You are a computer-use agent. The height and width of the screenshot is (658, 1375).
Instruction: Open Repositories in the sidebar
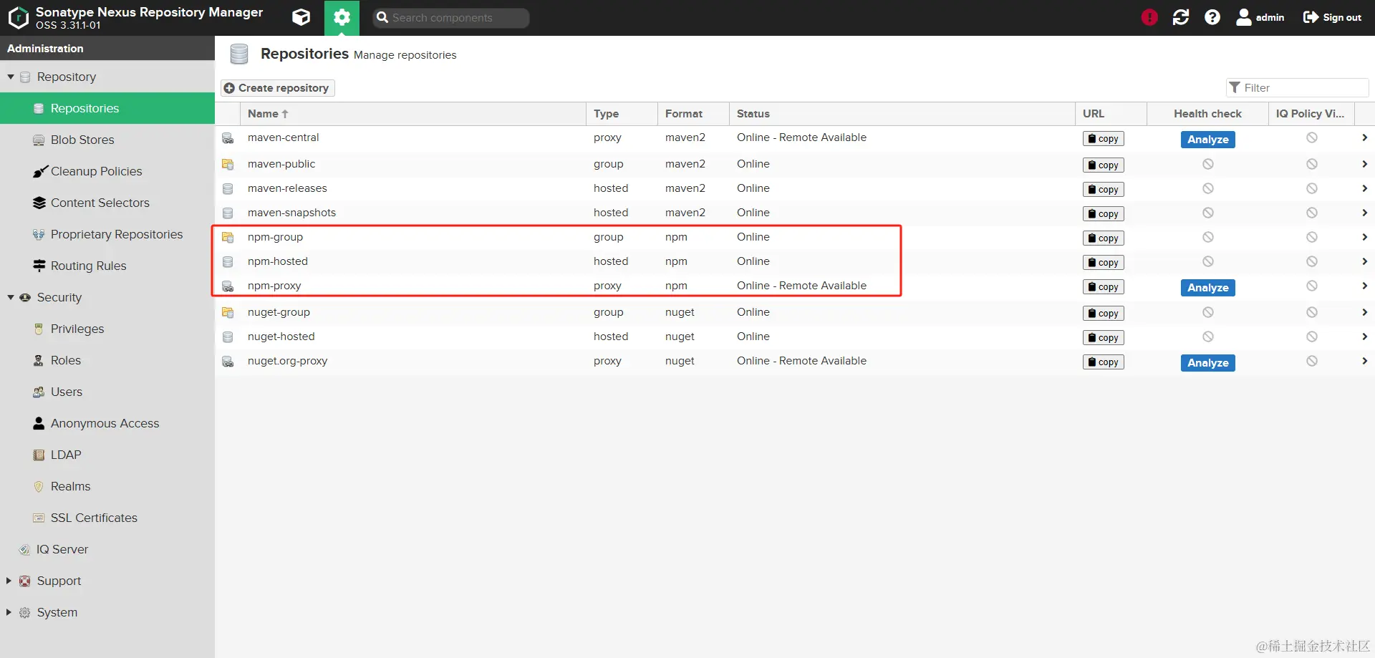107,108
